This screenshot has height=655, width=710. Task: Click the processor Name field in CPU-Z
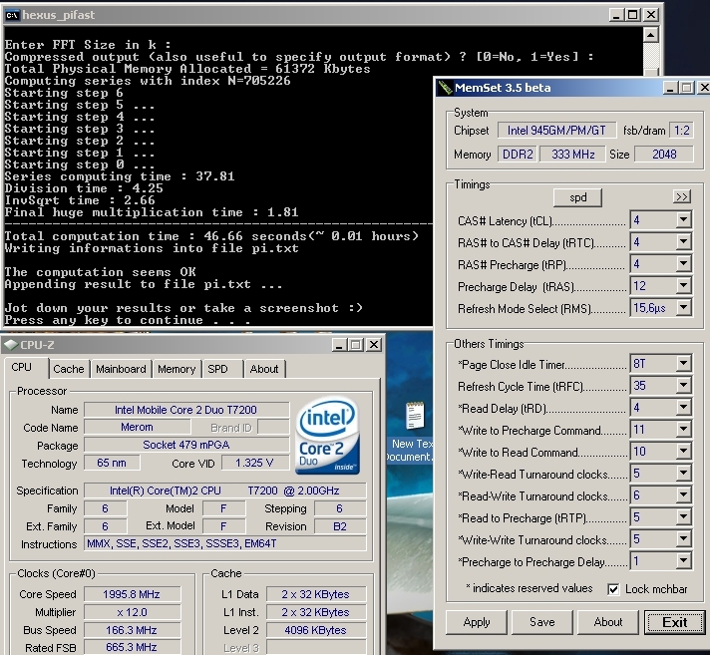[x=186, y=410]
